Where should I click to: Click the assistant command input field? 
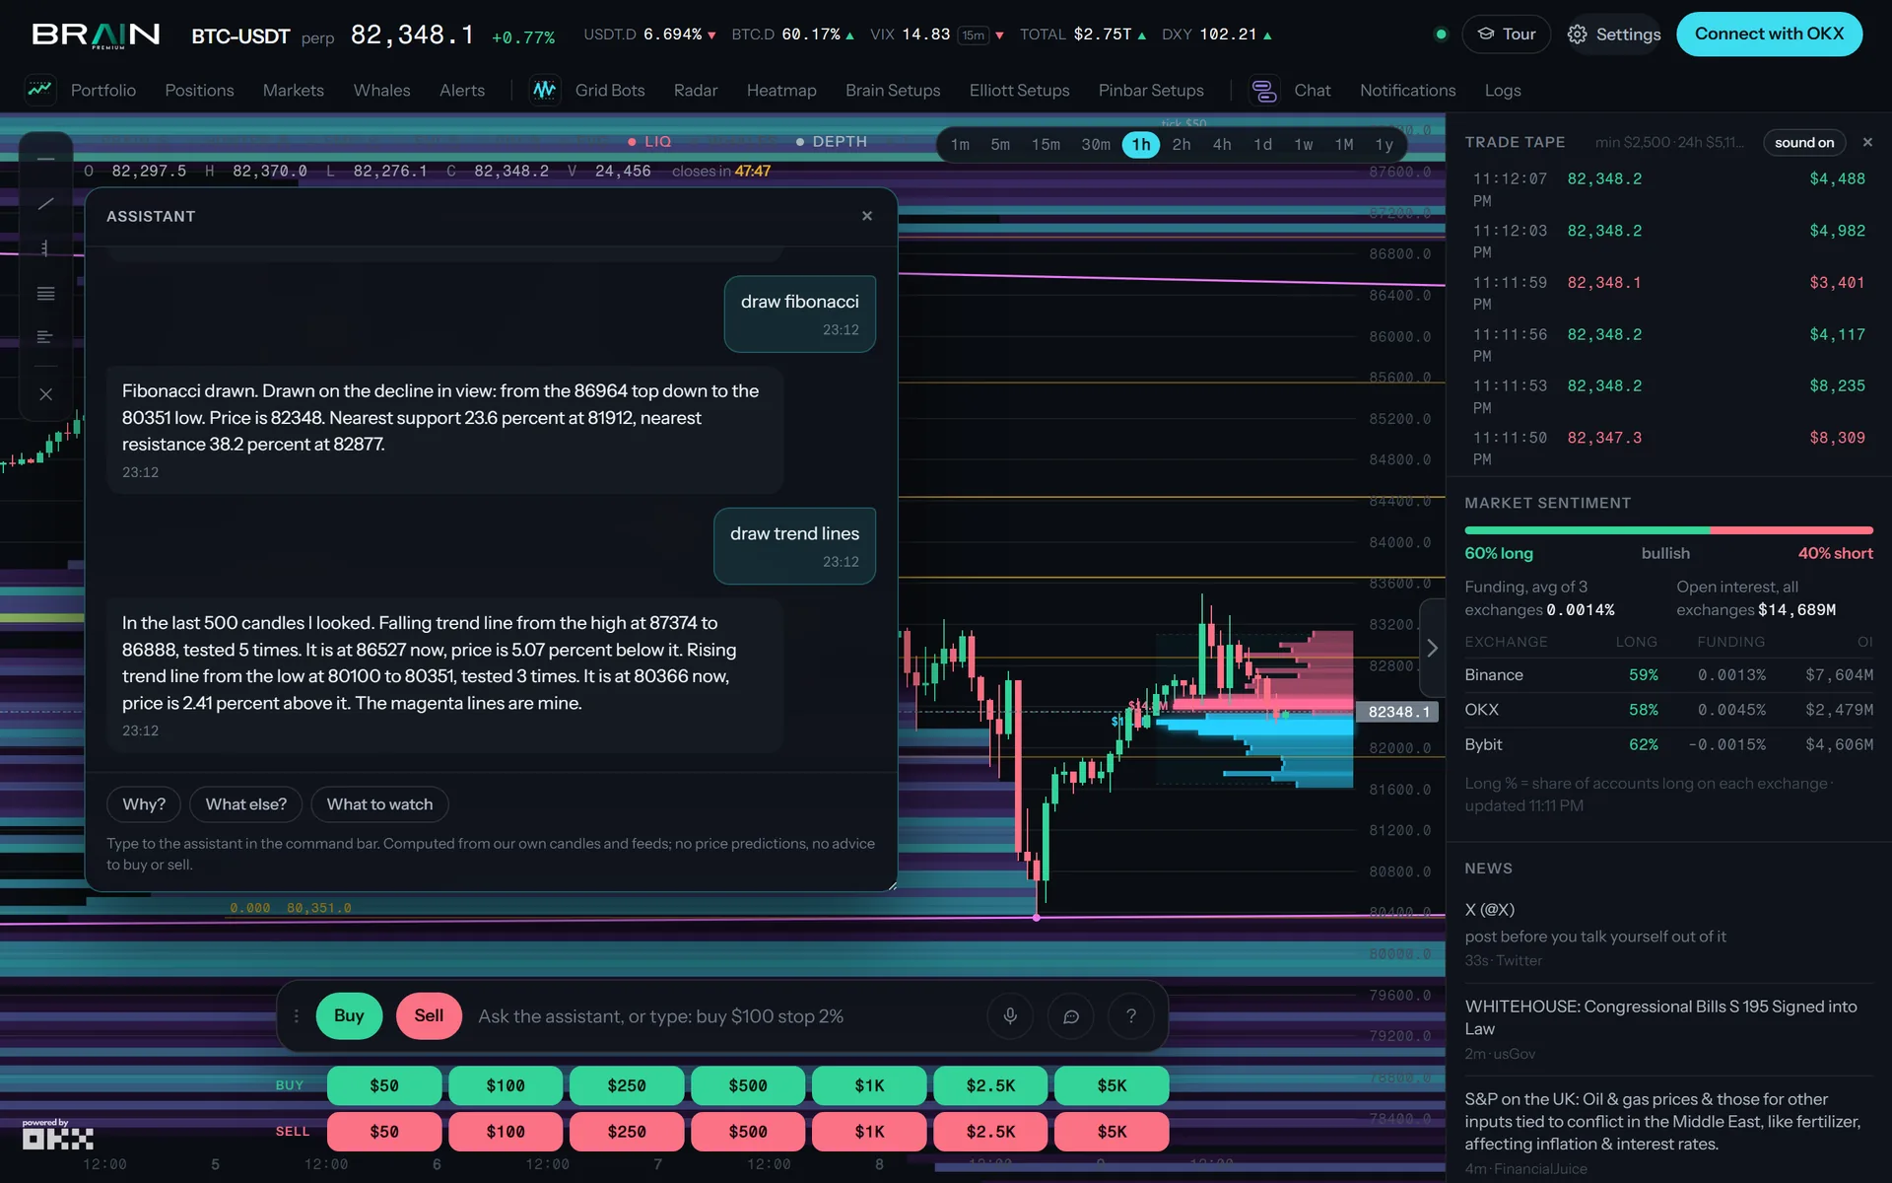pyautogui.click(x=724, y=1016)
